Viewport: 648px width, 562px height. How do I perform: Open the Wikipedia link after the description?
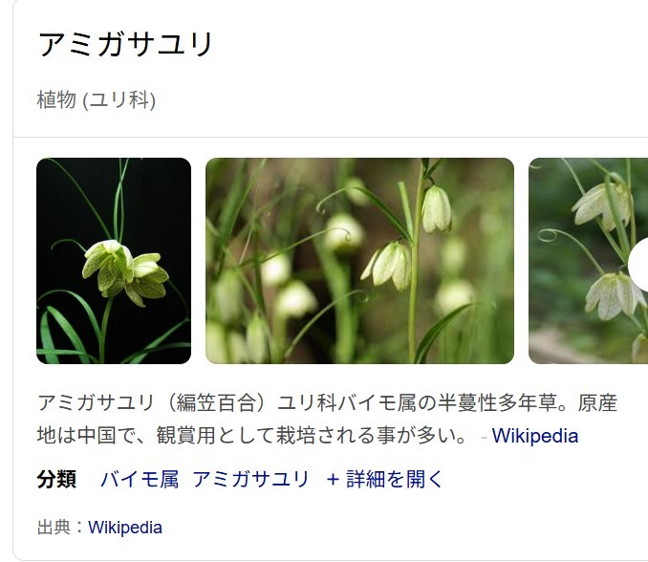click(535, 436)
